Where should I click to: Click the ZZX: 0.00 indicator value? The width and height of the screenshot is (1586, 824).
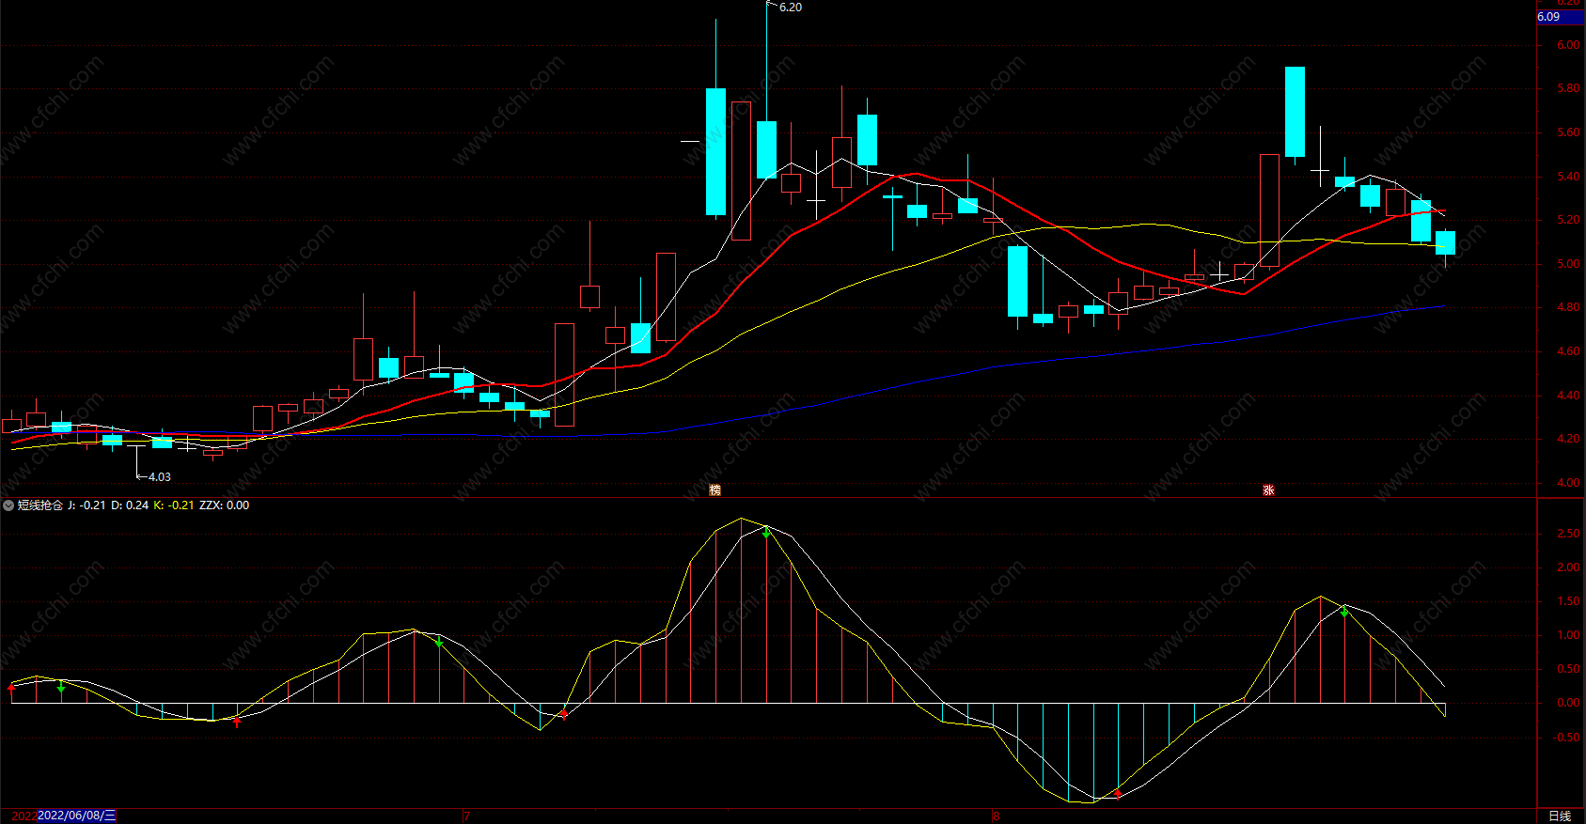click(225, 505)
